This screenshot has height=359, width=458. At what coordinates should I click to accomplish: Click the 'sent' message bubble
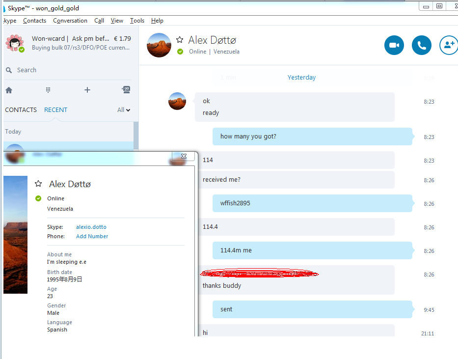[312, 309]
